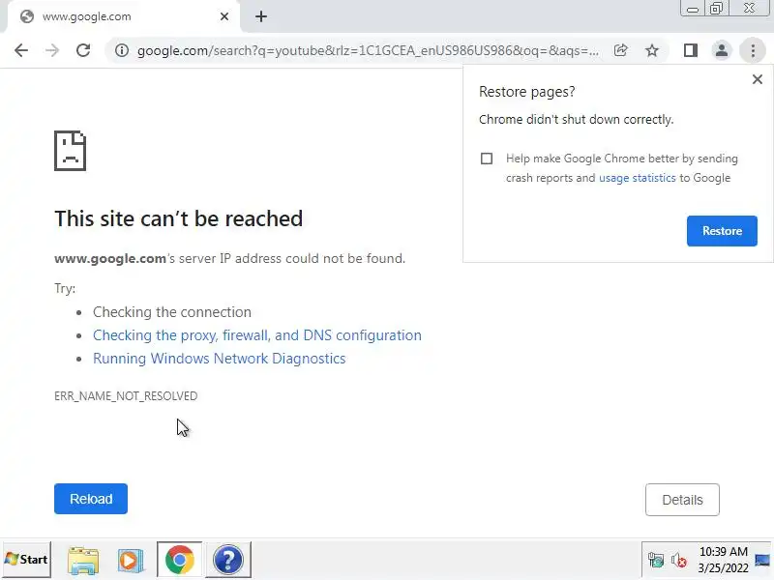Click the muted volume tray icon
Viewport: 774px width, 580px height.
679,561
